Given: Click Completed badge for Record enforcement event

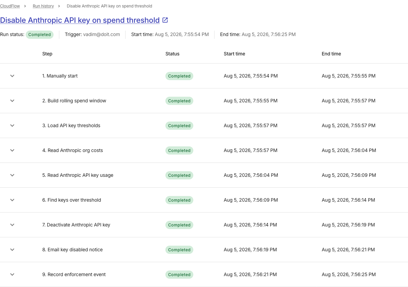Looking at the screenshot, I should tap(179, 275).
